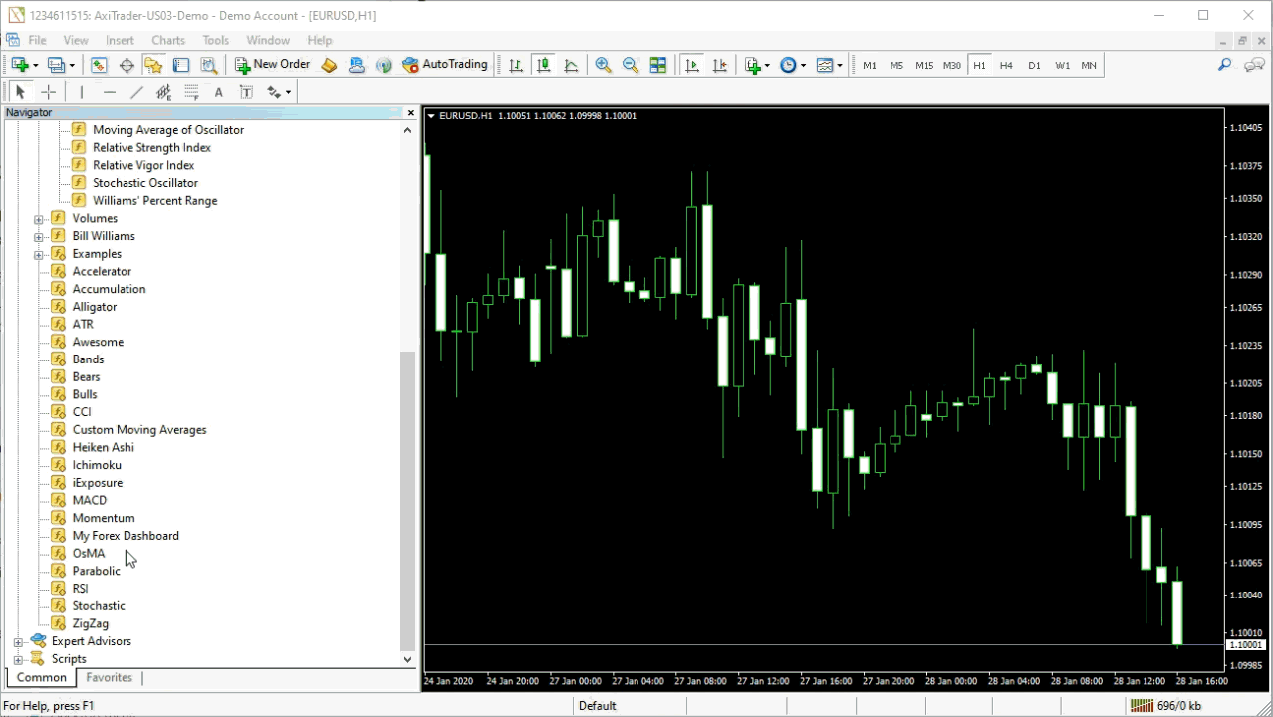Expand the Volumes indicator folder
This screenshot has width=1273, height=717.
pyautogui.click(x=39, y=219)
